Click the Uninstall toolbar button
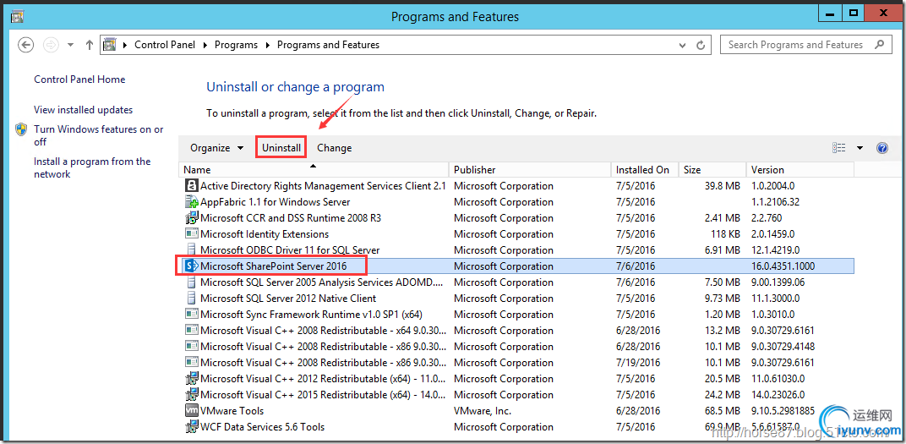 (281, 148)
